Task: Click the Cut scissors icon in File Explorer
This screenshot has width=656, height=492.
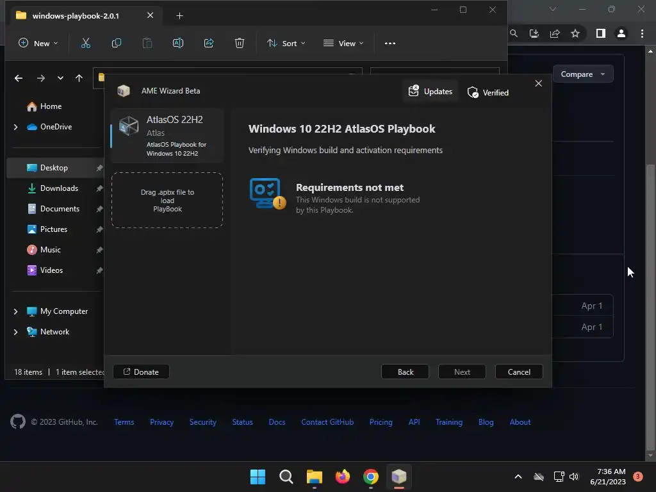Action: [x=86, y=43]
